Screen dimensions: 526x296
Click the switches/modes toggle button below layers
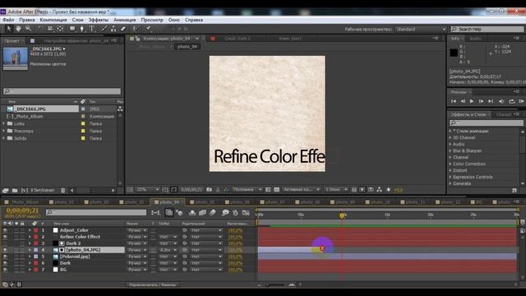tap(153, 284)
